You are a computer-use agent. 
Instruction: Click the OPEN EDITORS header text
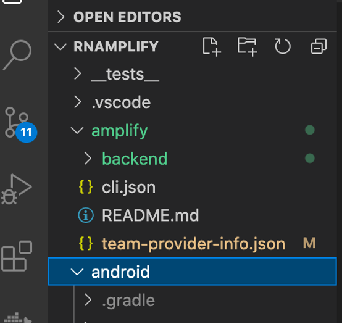127,17
